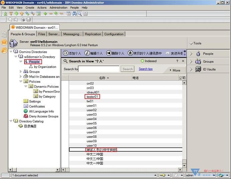Click the solid green plus expand icon
Screen dimensions: 231x179
[45, 14]
